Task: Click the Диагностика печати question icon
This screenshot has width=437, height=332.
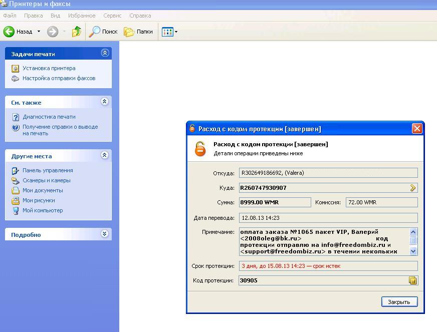Action: click(x=16, y=117)
